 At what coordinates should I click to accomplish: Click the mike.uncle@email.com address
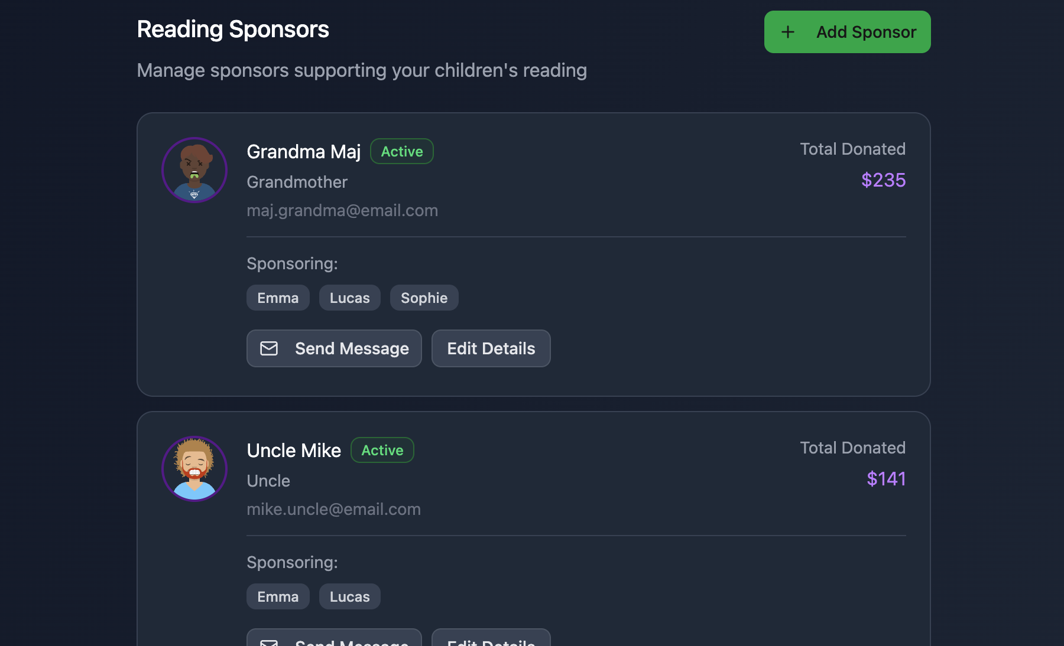333,509
